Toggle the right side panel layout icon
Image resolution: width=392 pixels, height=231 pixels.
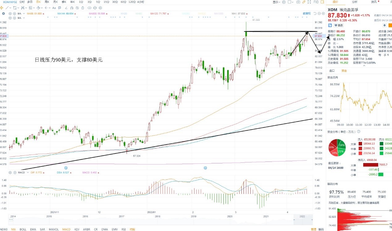322,2
